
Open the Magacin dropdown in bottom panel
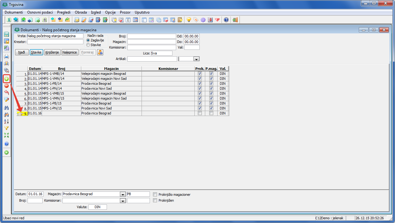(123, 194)
